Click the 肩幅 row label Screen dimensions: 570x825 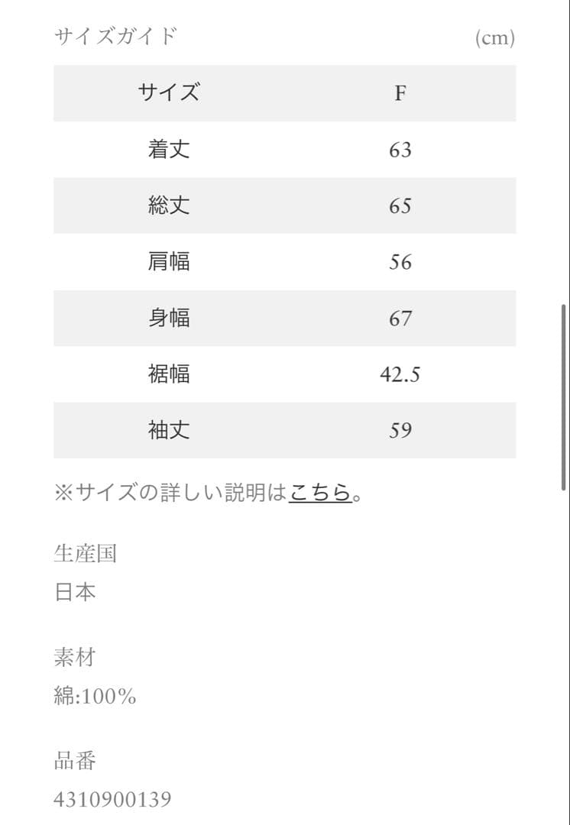coord(169,262)
